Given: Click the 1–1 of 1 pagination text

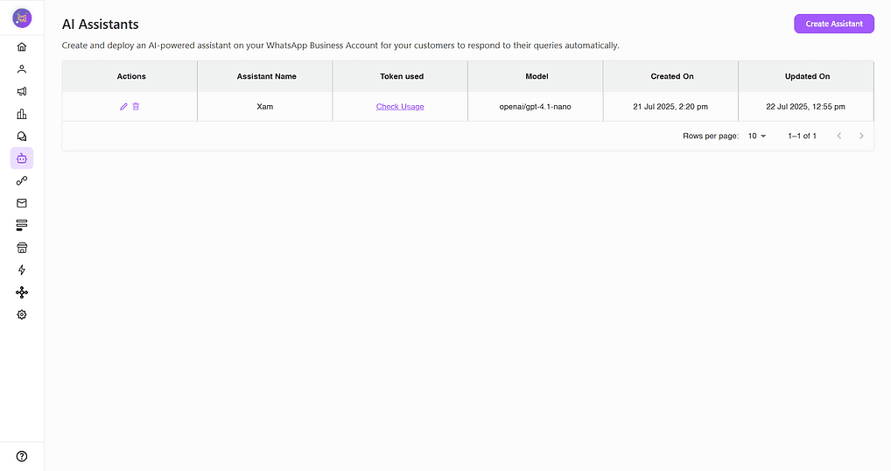Looking at the screenshot, I should coord(803,136).
